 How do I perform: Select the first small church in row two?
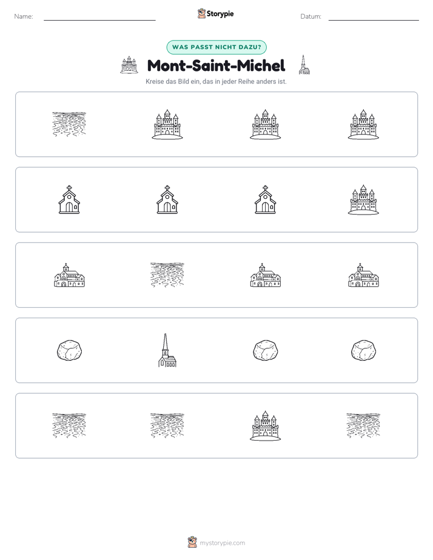tap(69, 199)
